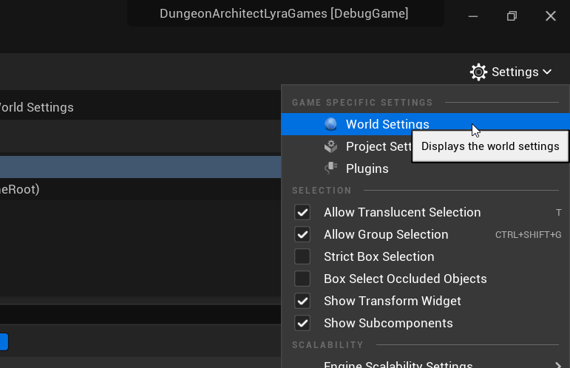Click the Settings gear icon

pos(478,72)
